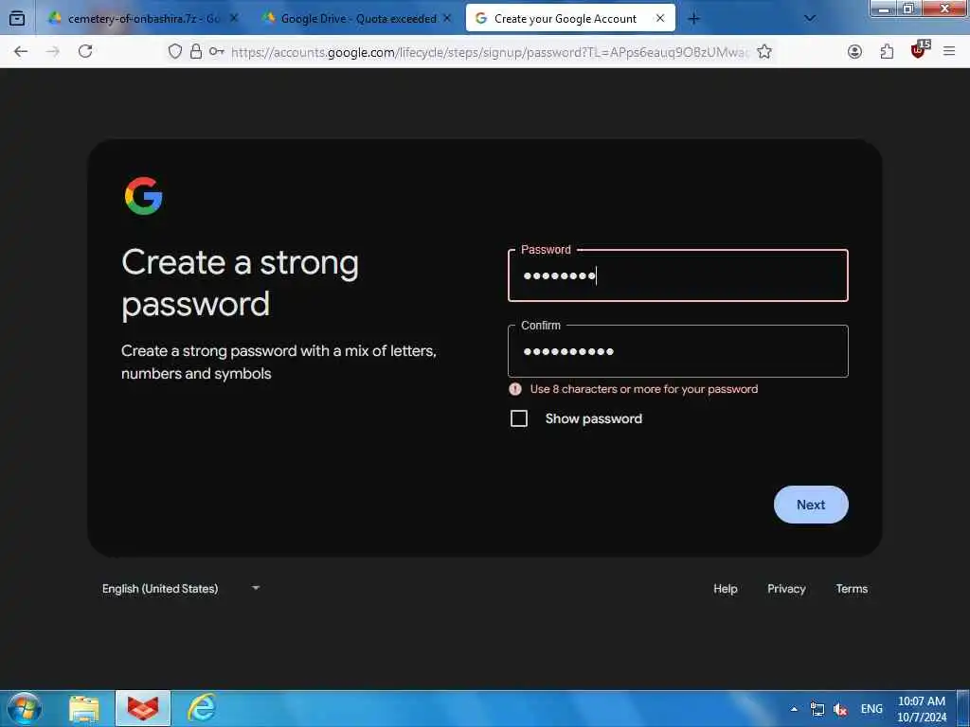Open the Help link
Viewport: 970px width, 727px height.
tap(725, 589)
